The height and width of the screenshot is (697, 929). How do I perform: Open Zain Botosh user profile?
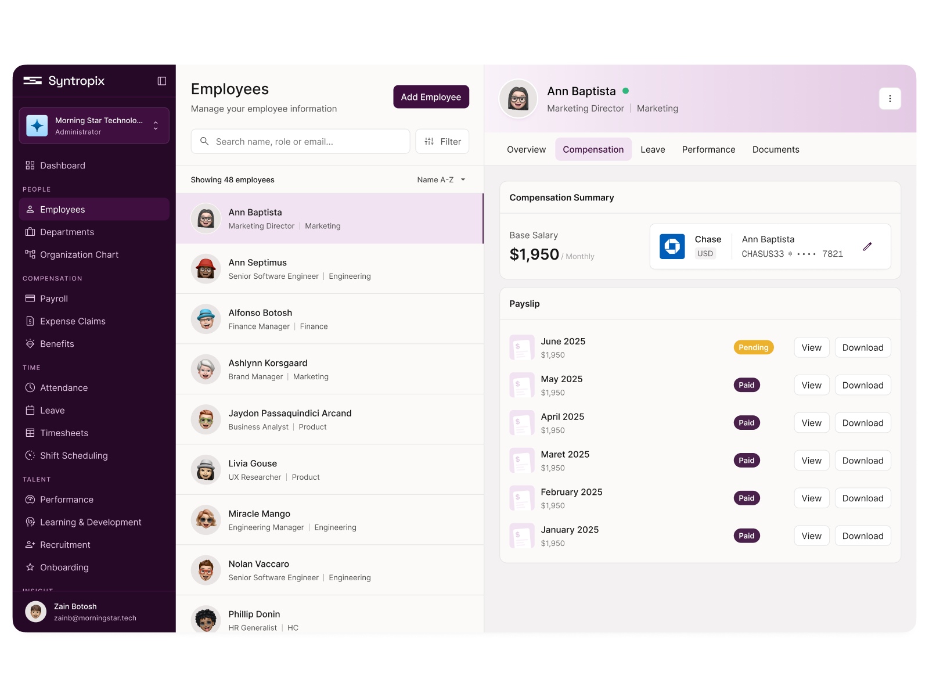point(94,612)
